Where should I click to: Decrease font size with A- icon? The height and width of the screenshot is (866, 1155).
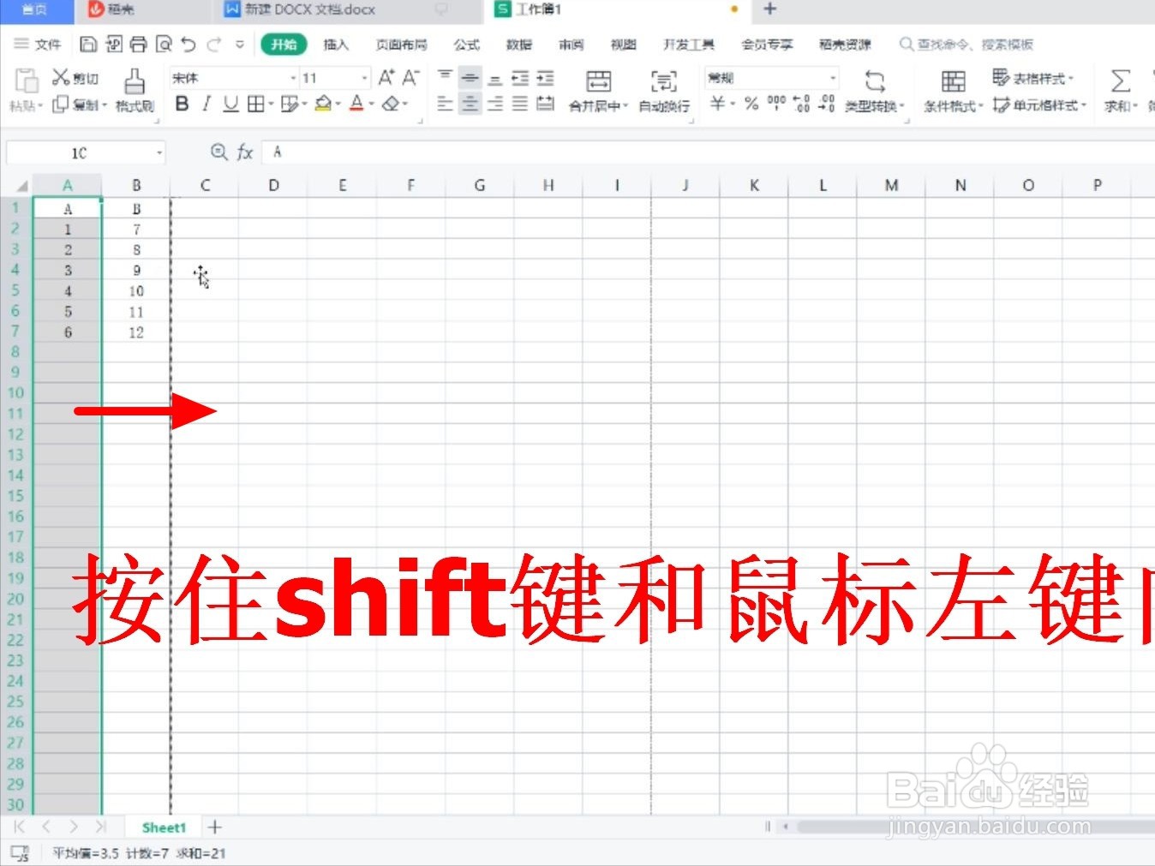[x=411, y=78]
